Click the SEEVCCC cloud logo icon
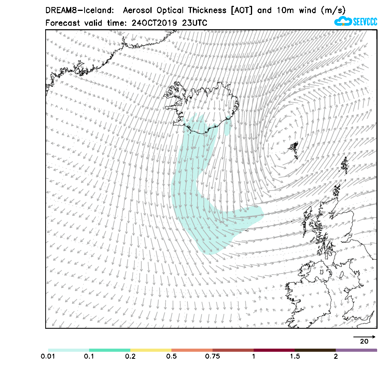The image size is (383, 365). (342, 21)
